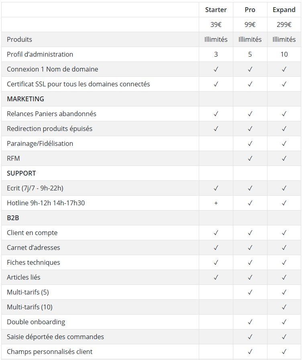Click Starter checkmark for Certificat SSL row

coord(216,84)
